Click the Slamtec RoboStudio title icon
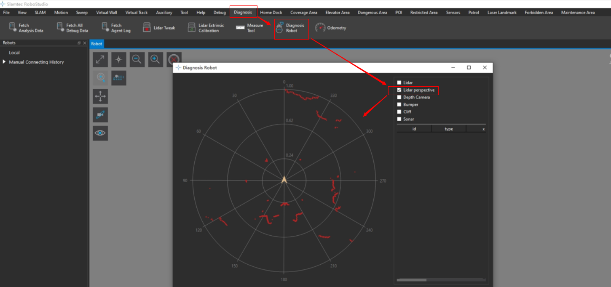The width and height of the screenshot is (611, 287). point(3,4)
